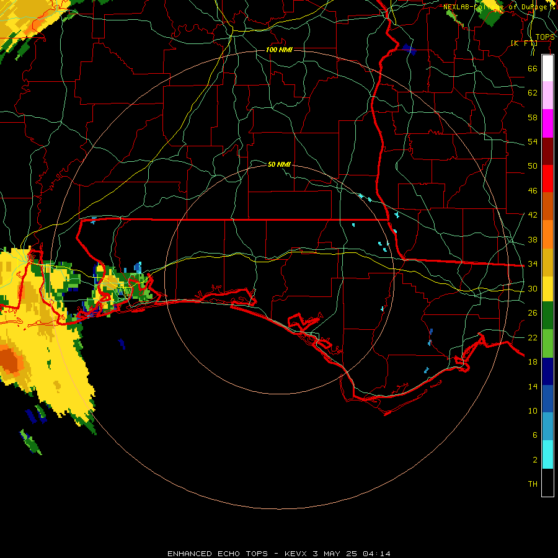Click the ENHANCED ECHO TOPS footer title

pyautogui.click(x=218, y=554)
